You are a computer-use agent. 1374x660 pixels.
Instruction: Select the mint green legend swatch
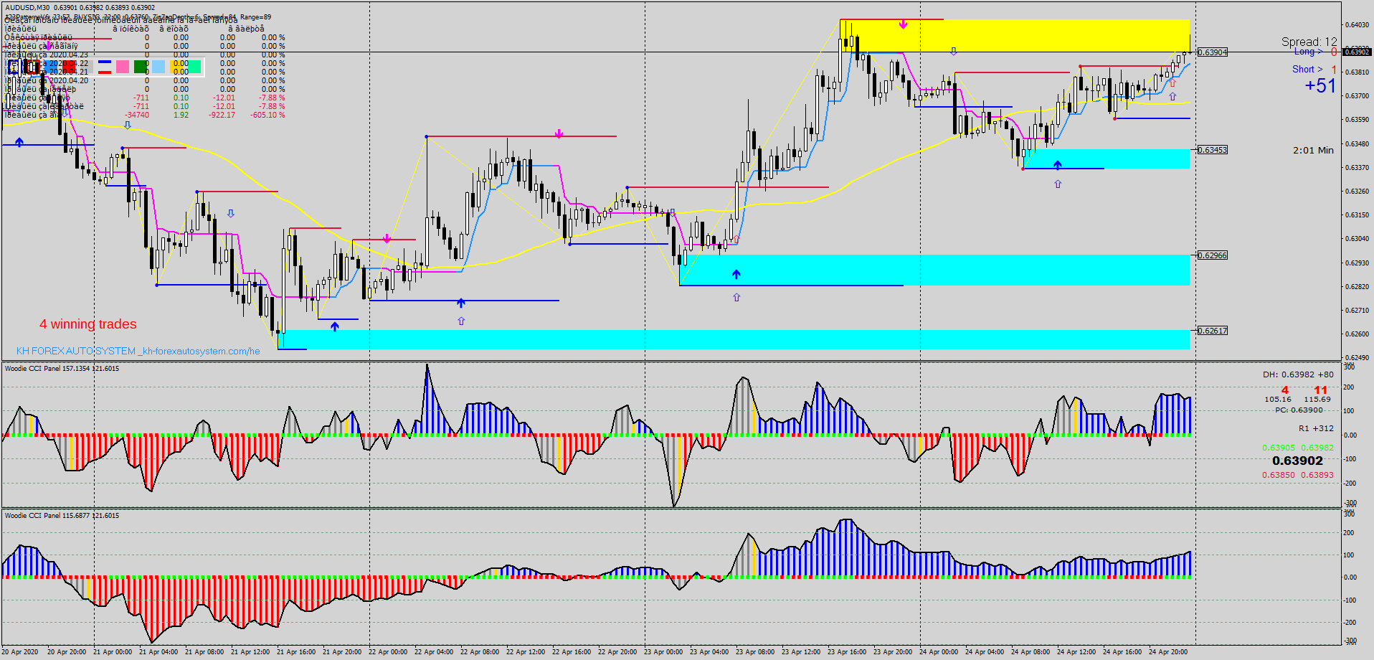pos(194,67)
